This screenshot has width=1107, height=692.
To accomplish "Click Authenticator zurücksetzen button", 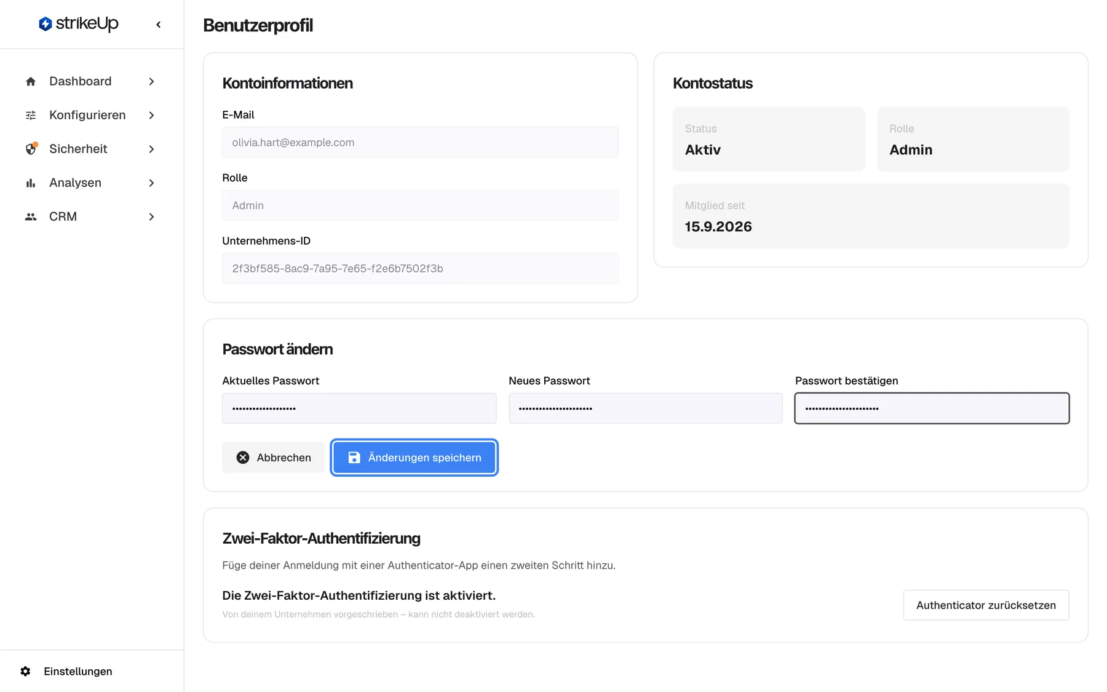I will pos(986,605).
